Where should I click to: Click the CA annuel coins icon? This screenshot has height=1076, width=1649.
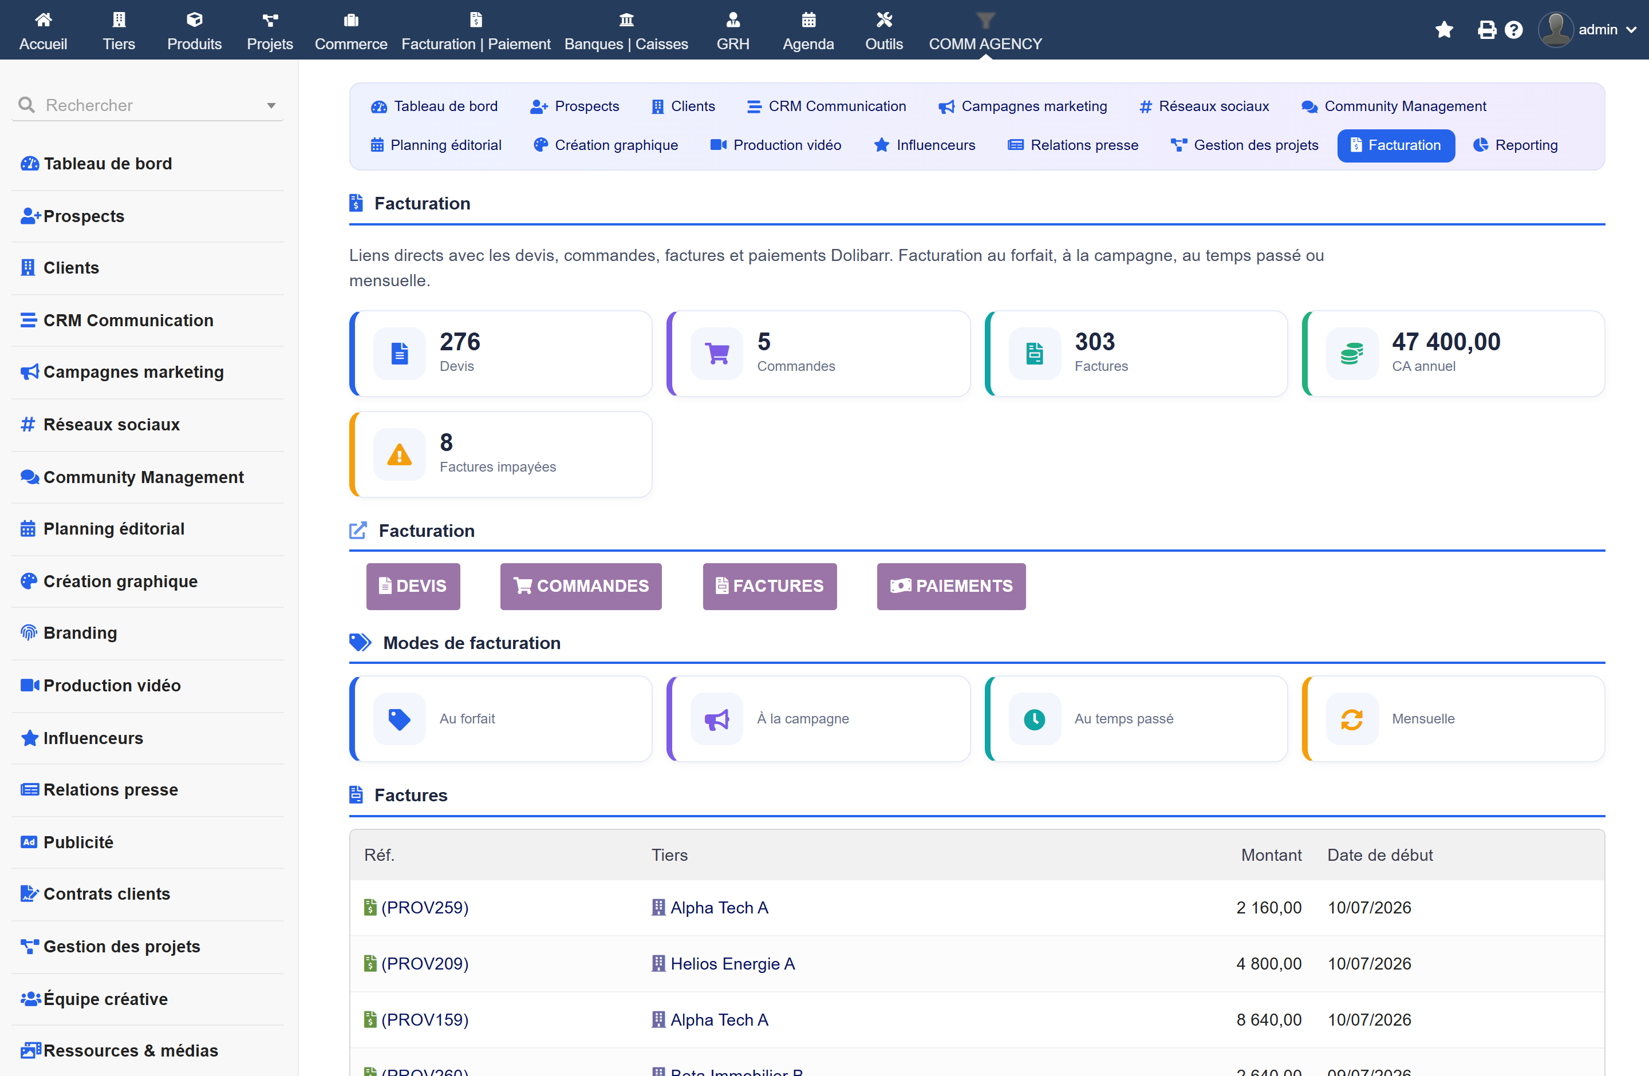click(1352, 353)
